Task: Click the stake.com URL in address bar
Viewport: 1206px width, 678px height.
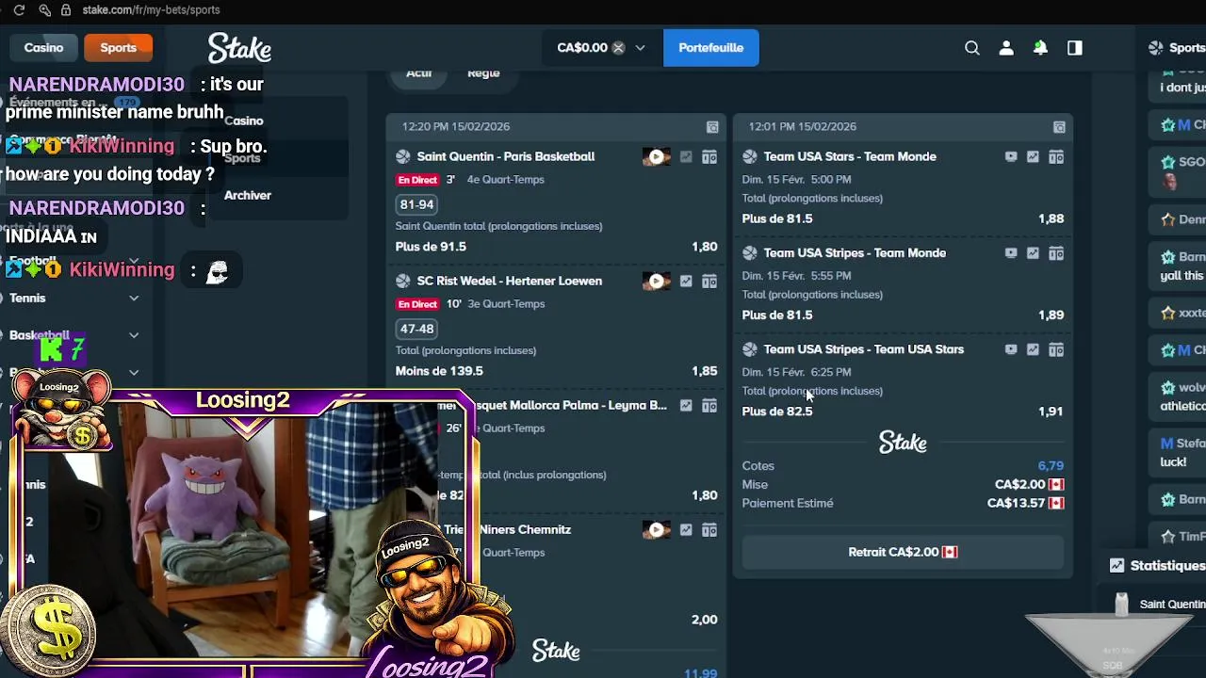Action: pos(151,9)
